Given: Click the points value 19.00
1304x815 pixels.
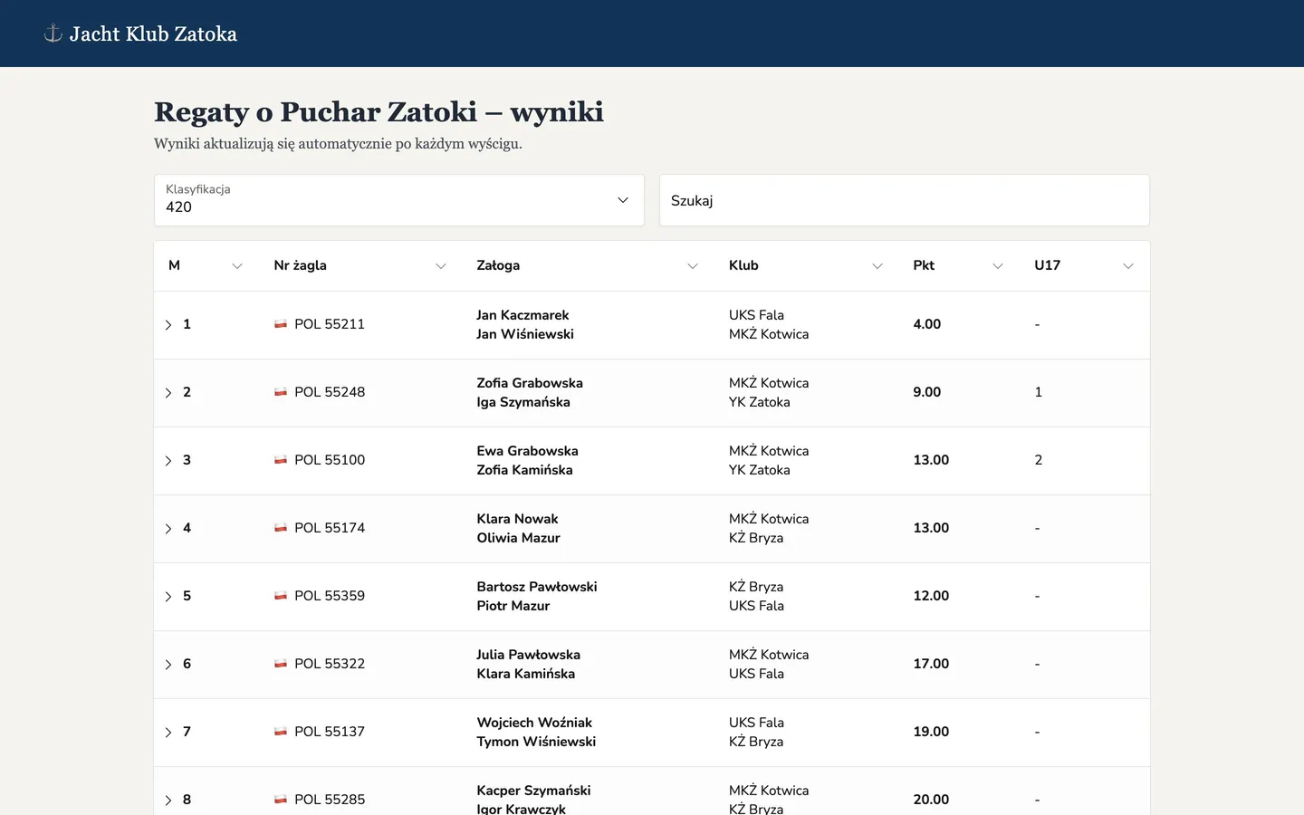Looking at the screenshot, I should [931, 732].
